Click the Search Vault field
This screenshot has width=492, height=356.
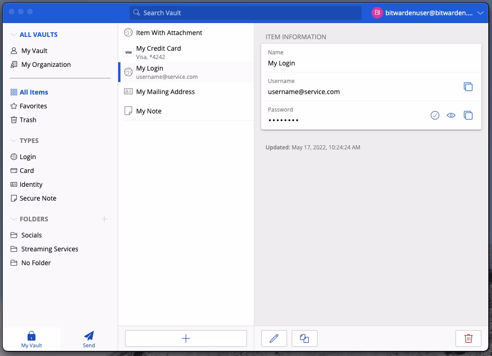pyautogui.click(x=246, y=13)
